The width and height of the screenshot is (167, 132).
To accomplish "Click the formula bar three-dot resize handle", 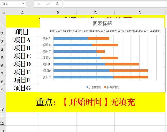I will pyautogui.click(x=30, y=4).
